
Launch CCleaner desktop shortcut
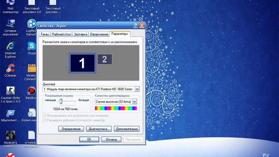(x=10, y=71)
